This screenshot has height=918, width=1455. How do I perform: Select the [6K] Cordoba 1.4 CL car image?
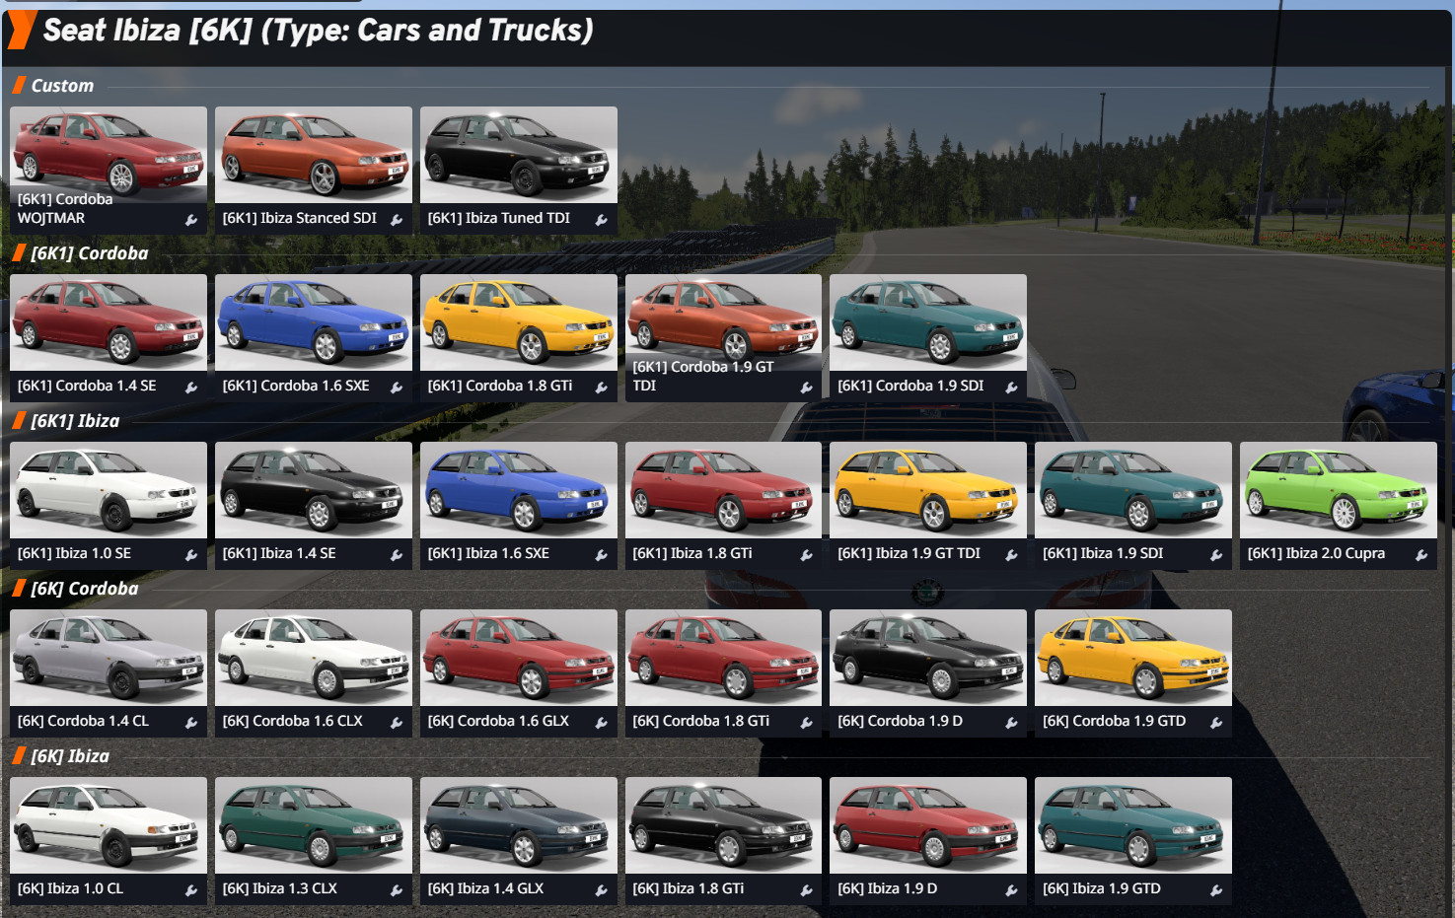click(109, 658)
